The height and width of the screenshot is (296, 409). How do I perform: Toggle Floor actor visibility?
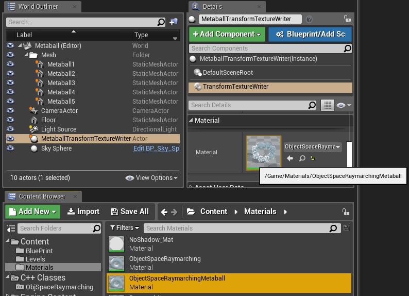point(10,120)
